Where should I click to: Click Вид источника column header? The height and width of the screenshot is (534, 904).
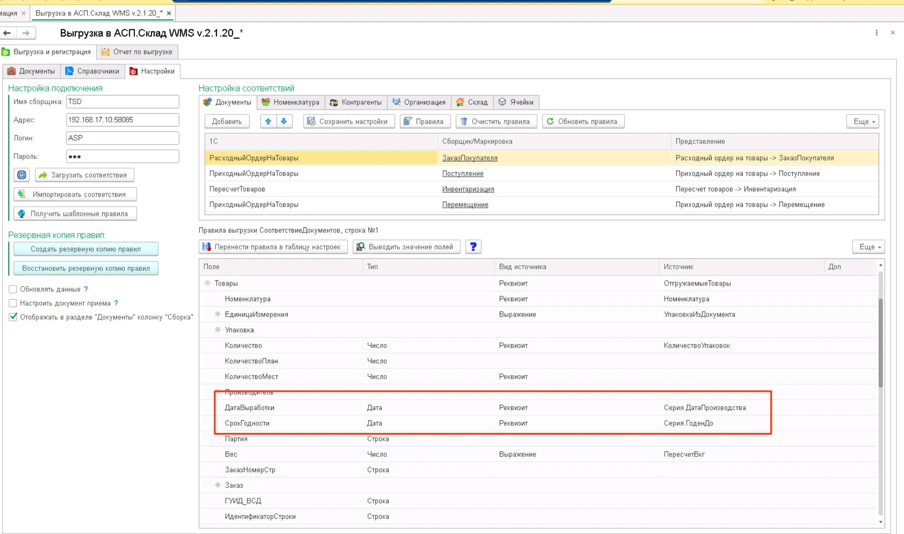(577, 267)
